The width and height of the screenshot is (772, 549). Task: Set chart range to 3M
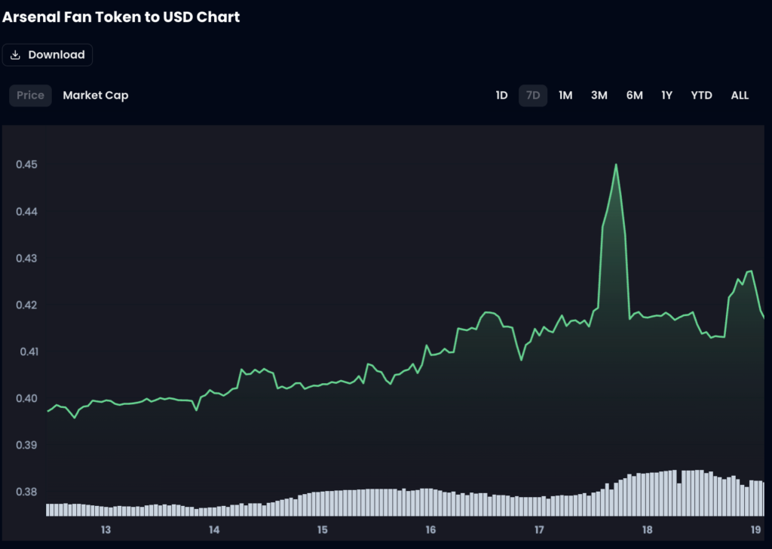tap(599, 96)
